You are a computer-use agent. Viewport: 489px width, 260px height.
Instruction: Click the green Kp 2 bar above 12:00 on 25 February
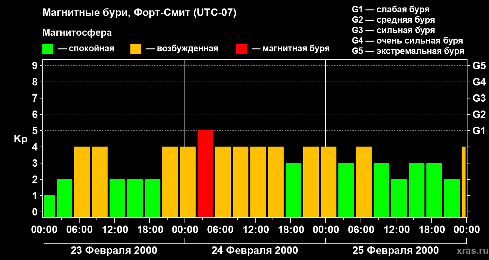[399, 198]
